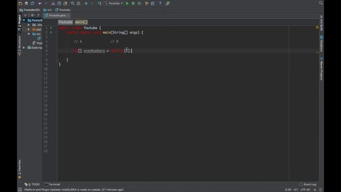Click scroll-from-source icon in Project panel
Image resolution: width=341 pixels, height=192 pixels.
coord(25,15)
